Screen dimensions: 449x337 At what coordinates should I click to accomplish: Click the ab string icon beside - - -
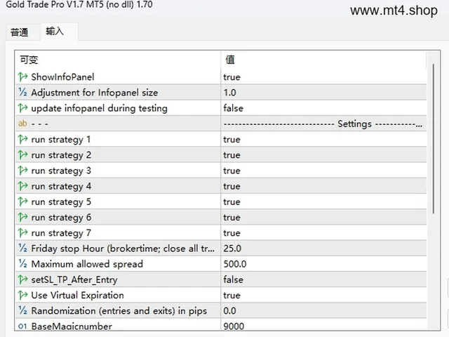(22, 124)
